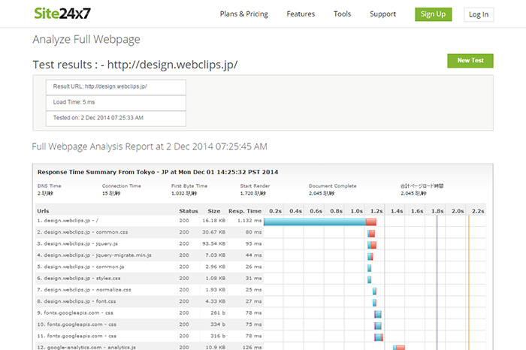Click the Size column header
This screenshot has width=526, height=350.
pos(213,211)
